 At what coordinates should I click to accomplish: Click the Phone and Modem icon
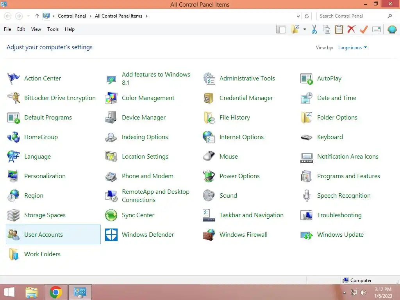coord(111,176)
